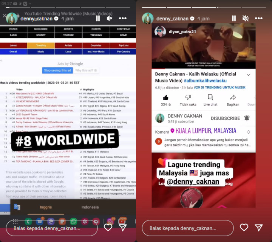Open denny_caknan profile picture in right story
272x242 pixels.
[148, 18]
